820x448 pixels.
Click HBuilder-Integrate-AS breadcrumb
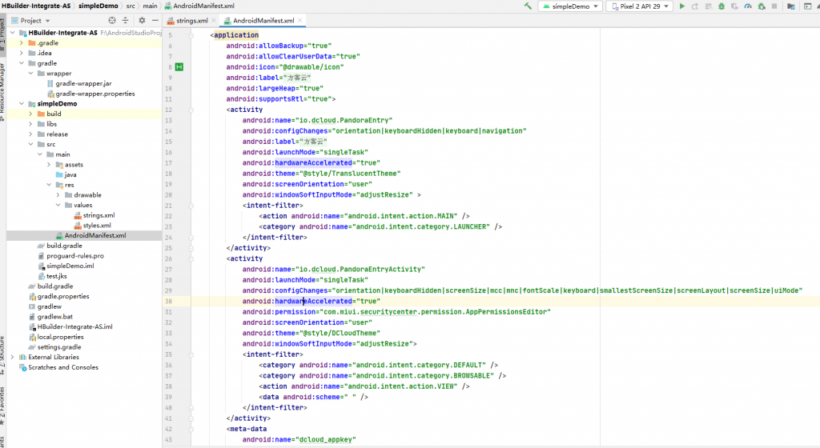click(x=36, y=6)
